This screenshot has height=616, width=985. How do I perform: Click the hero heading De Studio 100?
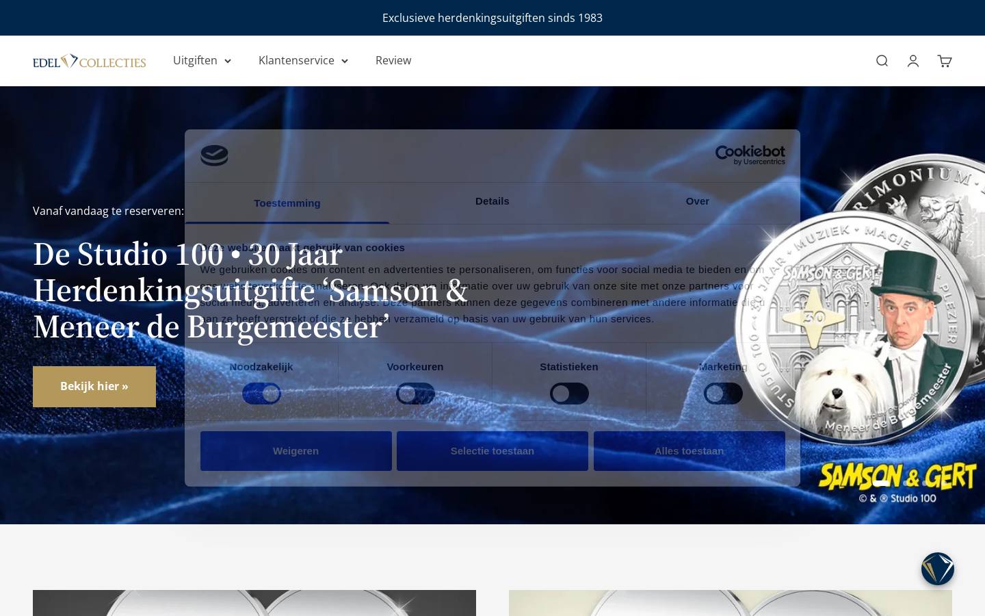pyautogui.click(x=250, y=291)
